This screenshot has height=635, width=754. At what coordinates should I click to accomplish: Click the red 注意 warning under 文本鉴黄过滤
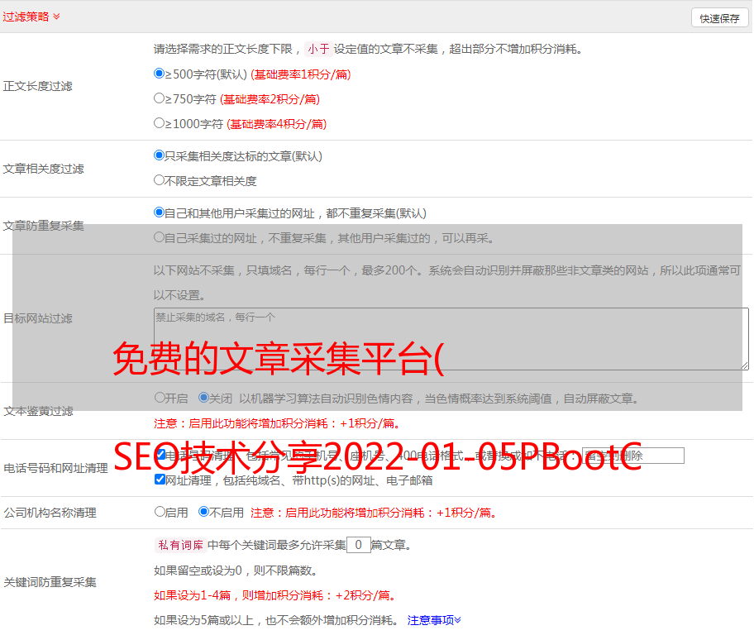point(278,424)
